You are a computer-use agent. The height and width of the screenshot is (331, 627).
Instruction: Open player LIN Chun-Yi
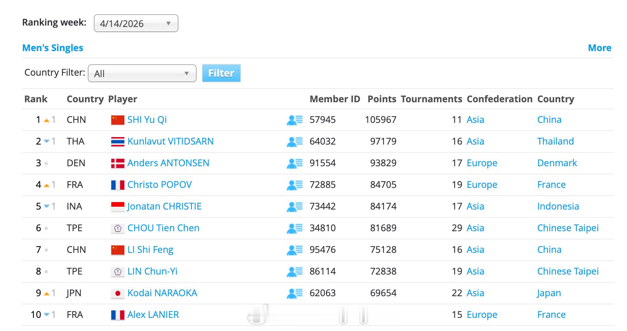[x=152, y=271]
